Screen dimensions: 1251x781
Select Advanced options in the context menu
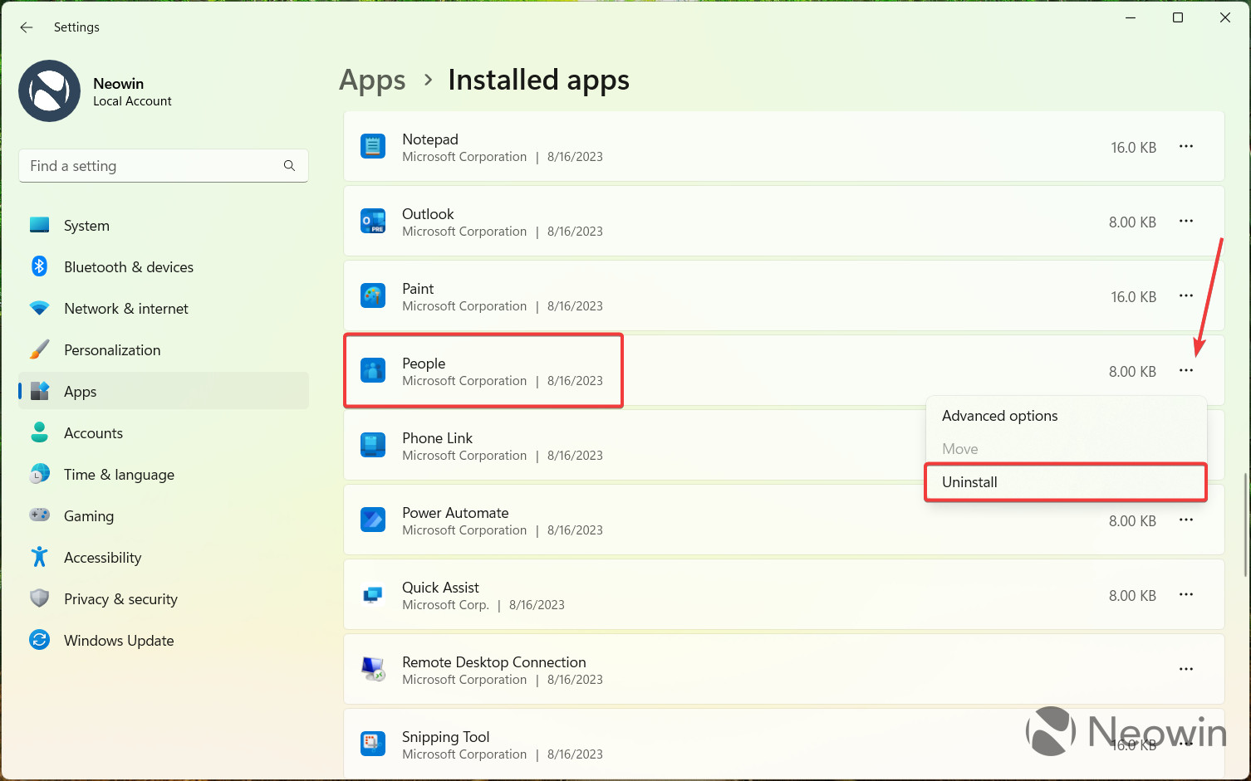tap(999, 415)
